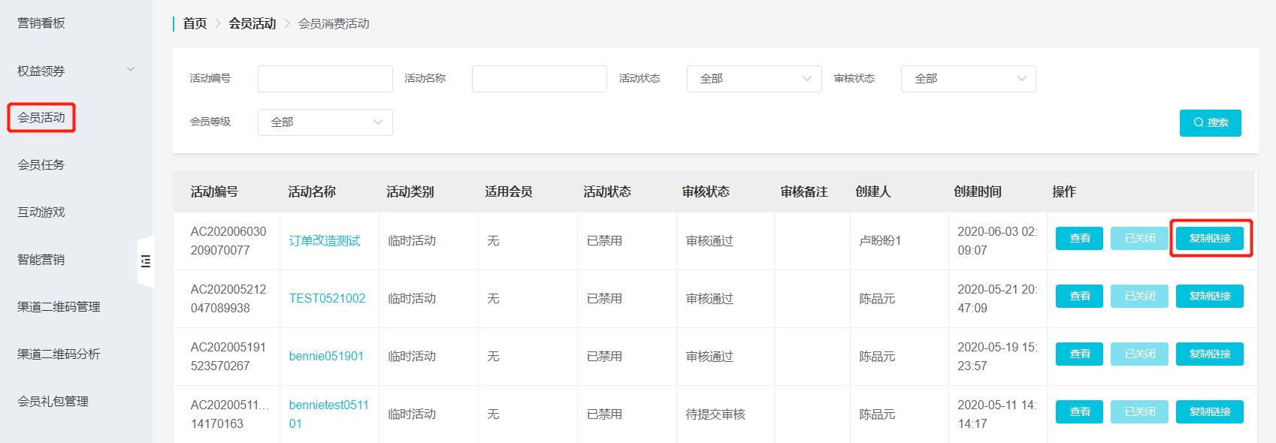Image resolution: width=1276 pixels, height=443 pixels.
Task: Open the 审核状态 dropdown
Action: (969, 79)
